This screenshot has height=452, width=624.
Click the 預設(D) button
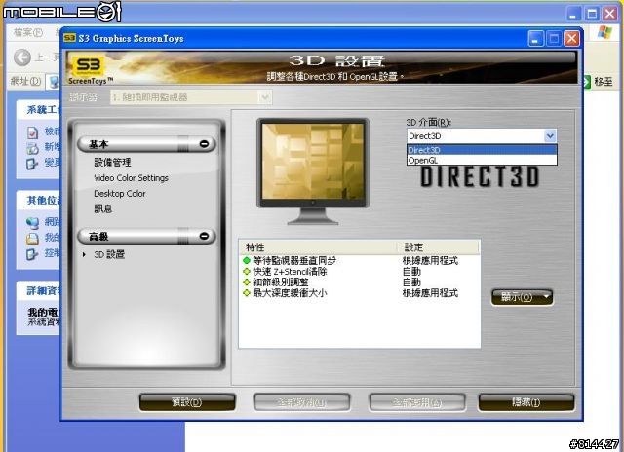tap(187, 402)
